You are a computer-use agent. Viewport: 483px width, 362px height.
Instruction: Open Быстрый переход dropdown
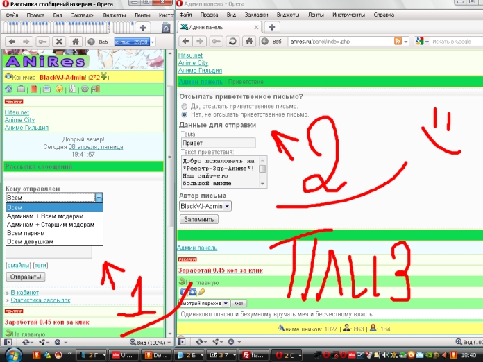203,303
